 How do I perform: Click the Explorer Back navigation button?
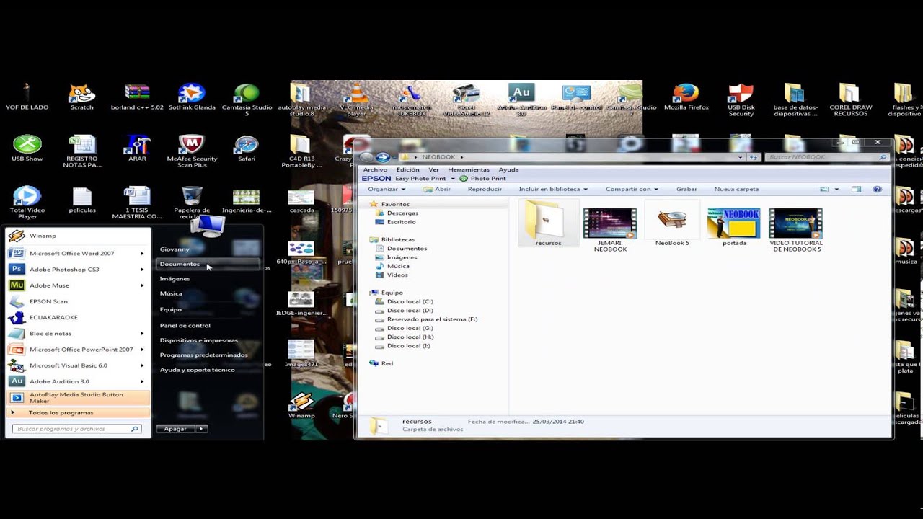click(366, 157)
